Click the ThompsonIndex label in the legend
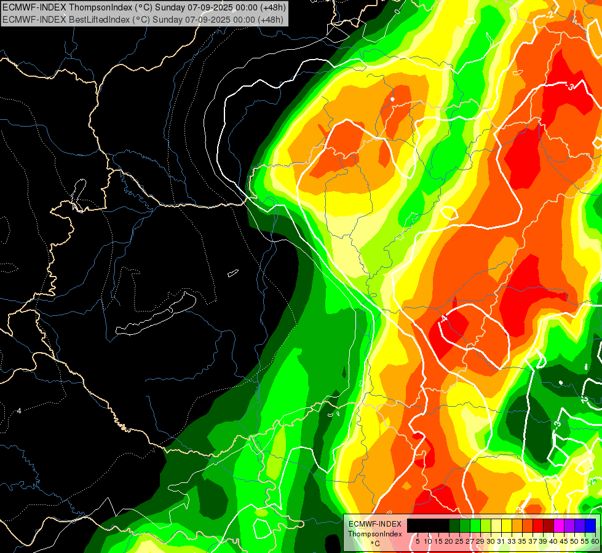 point(375,534)
